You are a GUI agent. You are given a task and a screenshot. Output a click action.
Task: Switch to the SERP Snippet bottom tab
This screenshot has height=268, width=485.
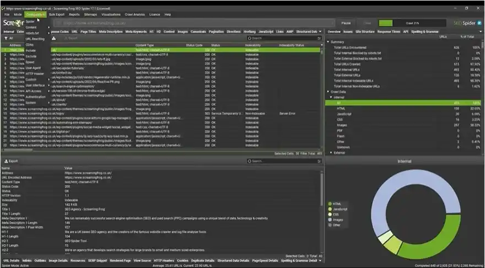click(x=98, y=261)
